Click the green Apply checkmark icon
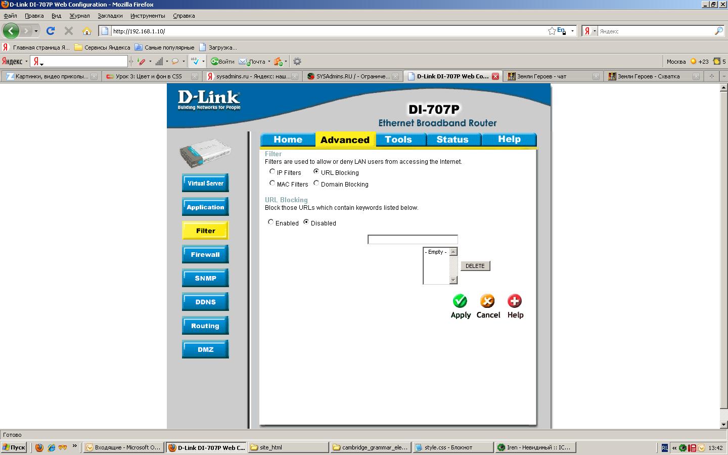 (460, 301)
